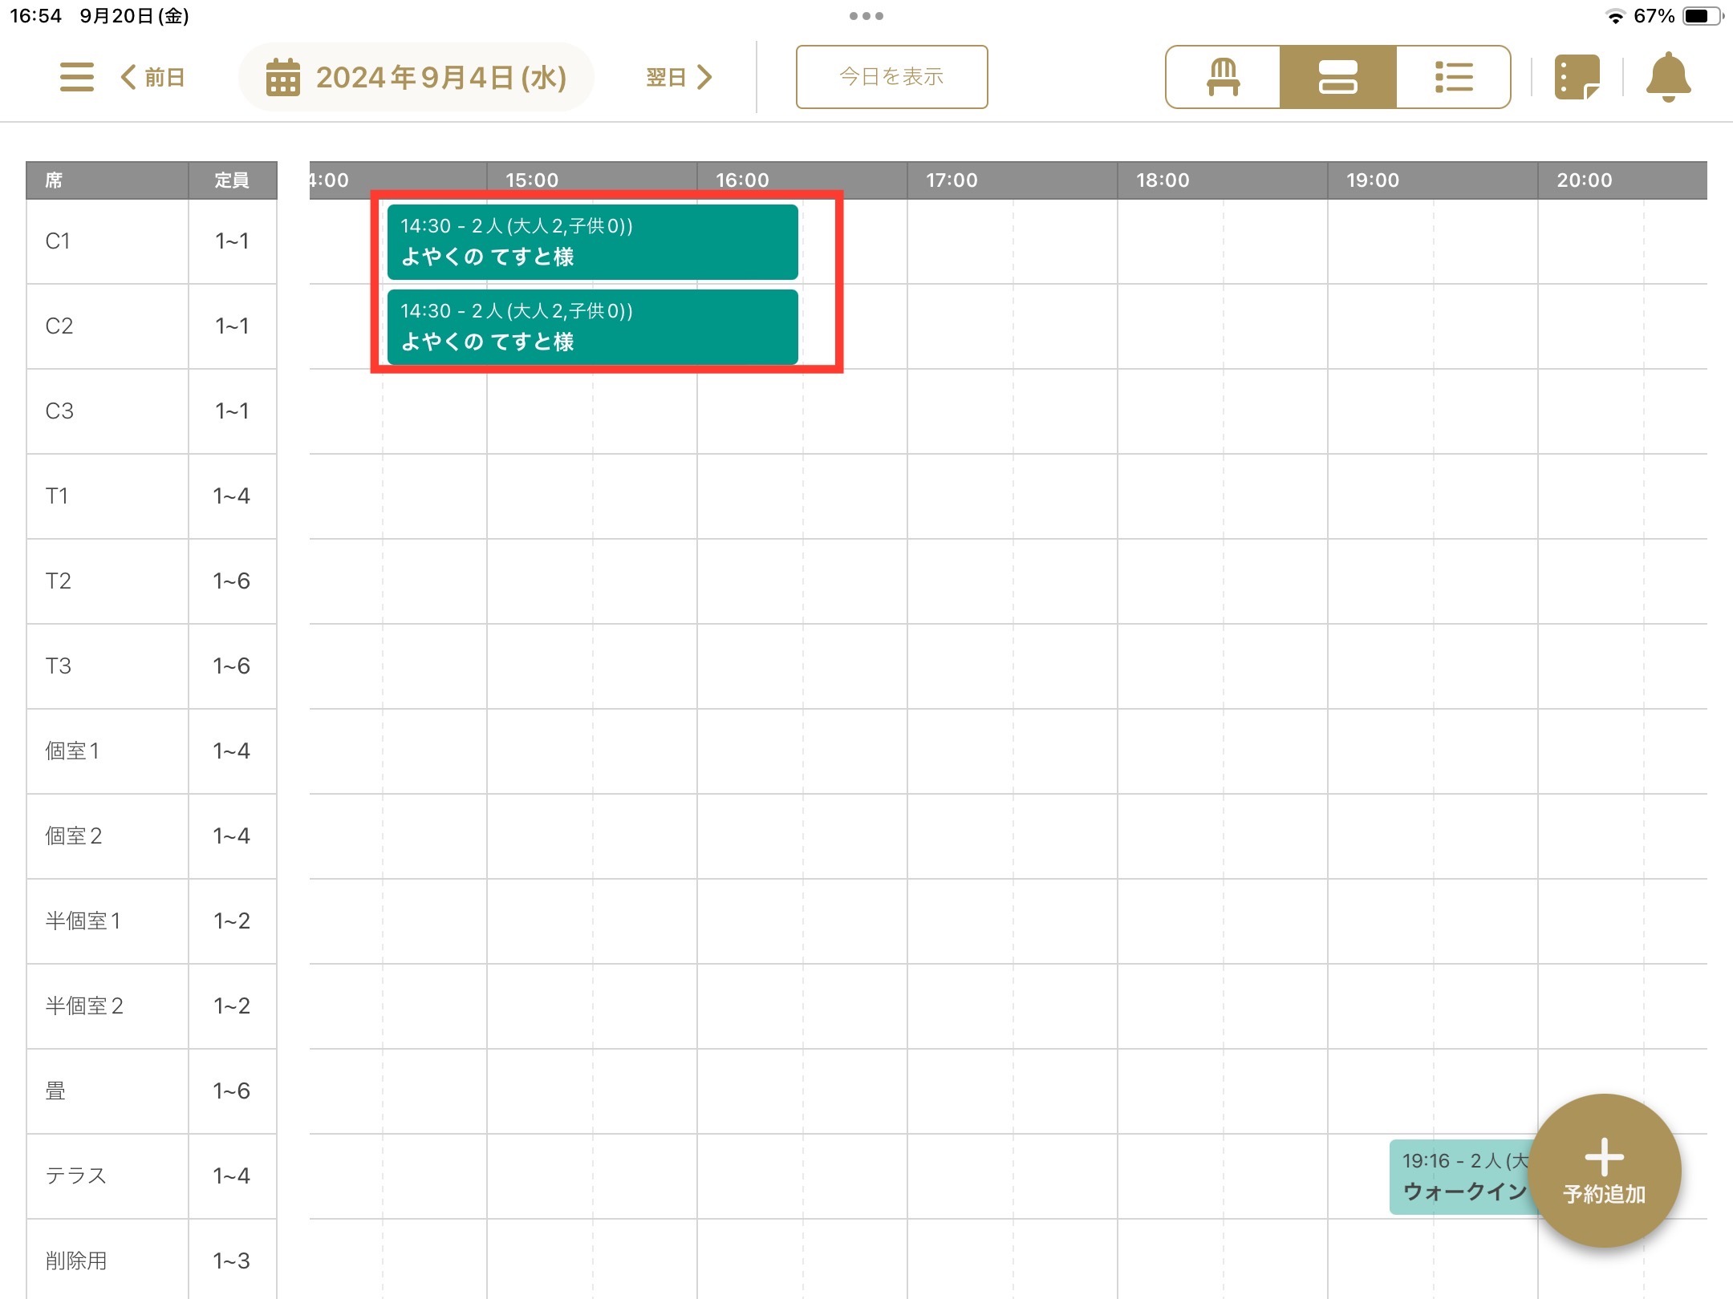Select seat row C2
Screen dimensions: 1733x1299
point(108,326)
